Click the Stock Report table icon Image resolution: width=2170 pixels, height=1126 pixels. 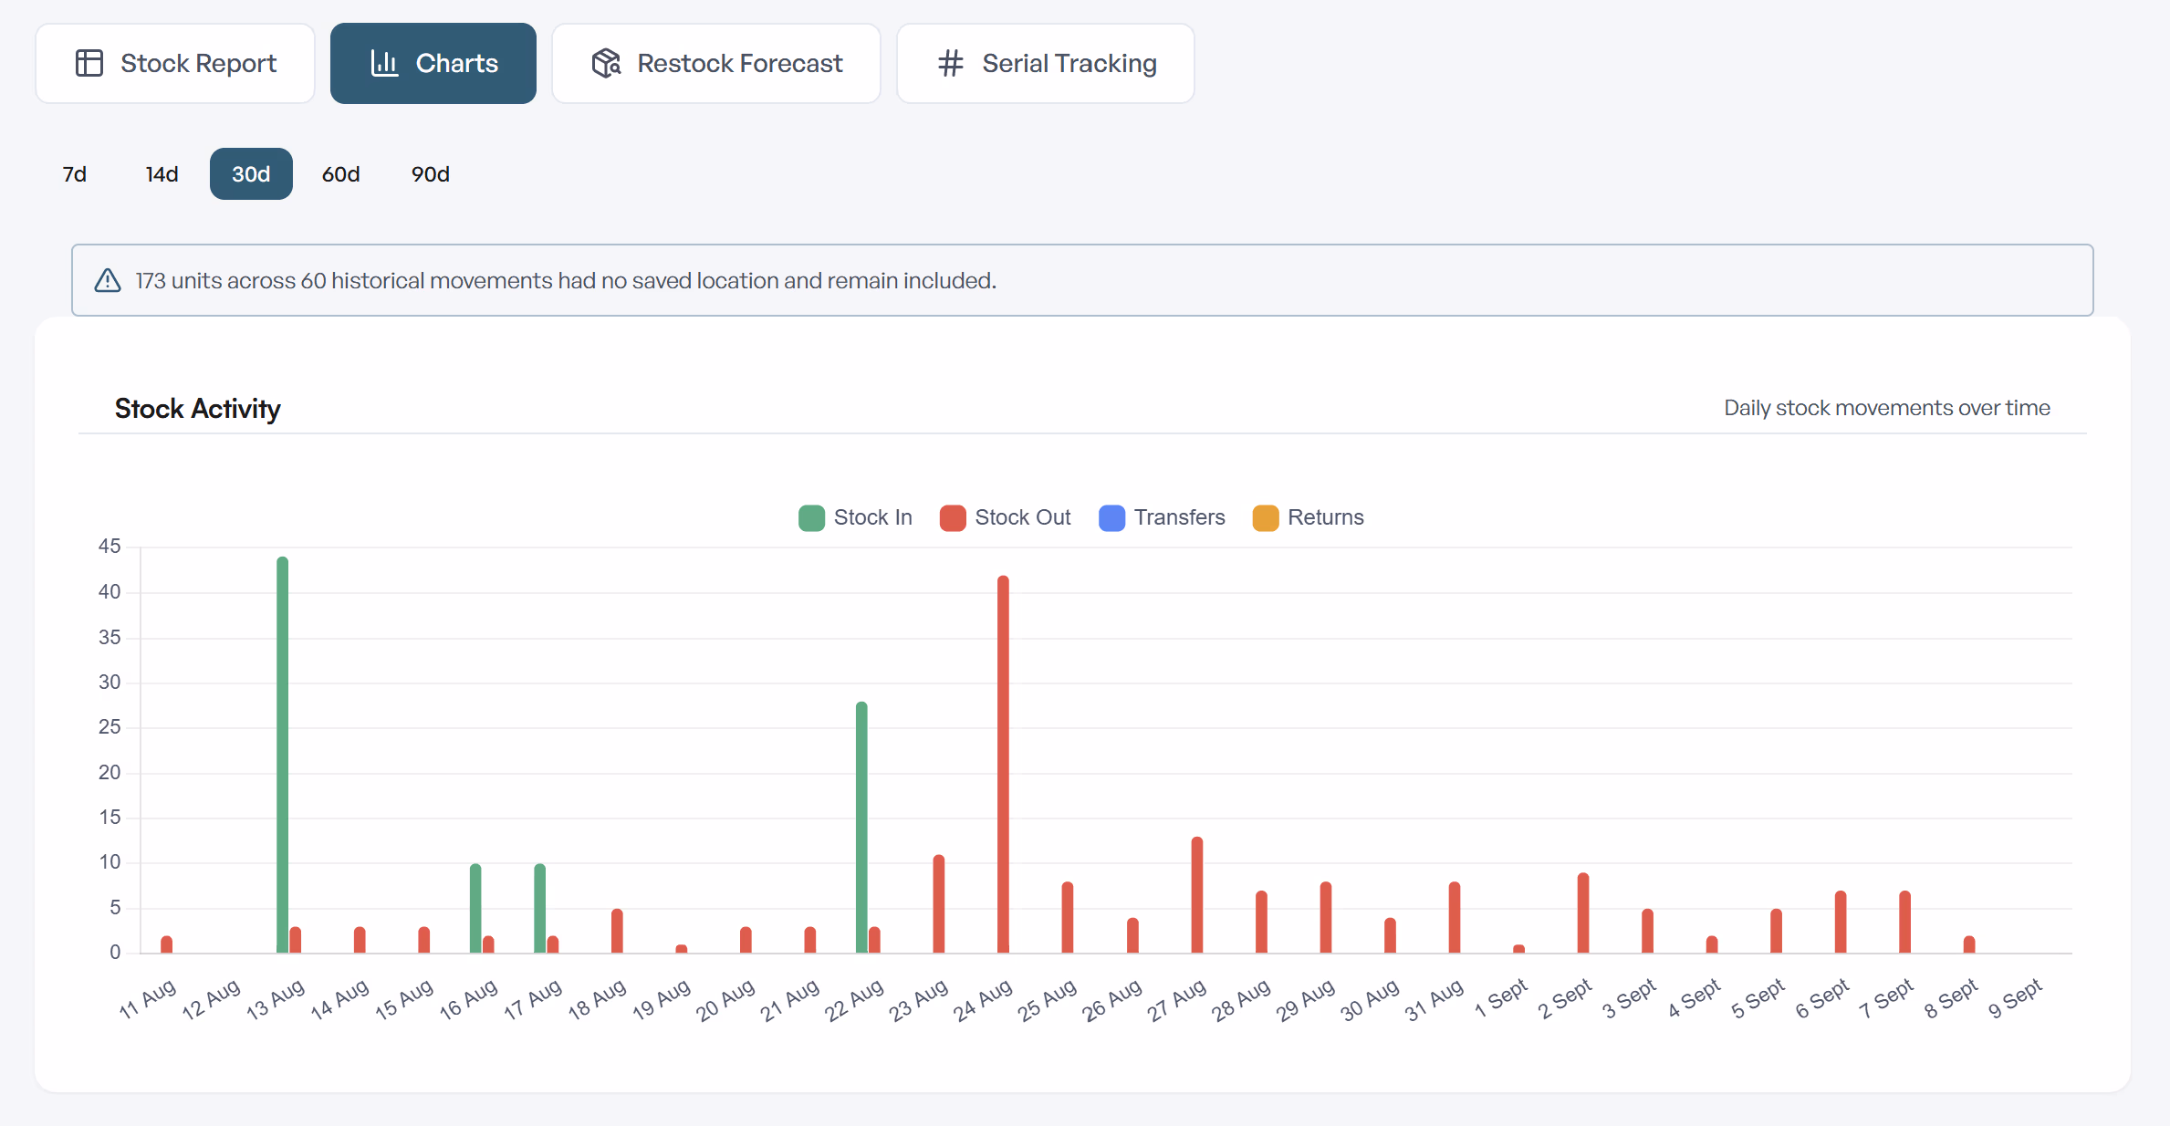pyautogui.click(x=89, y=63)
